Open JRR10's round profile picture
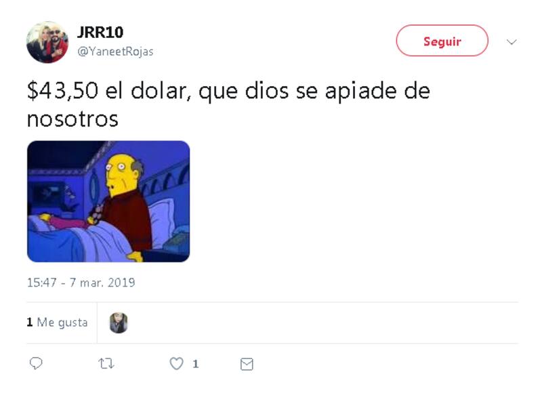 point(47,42)
